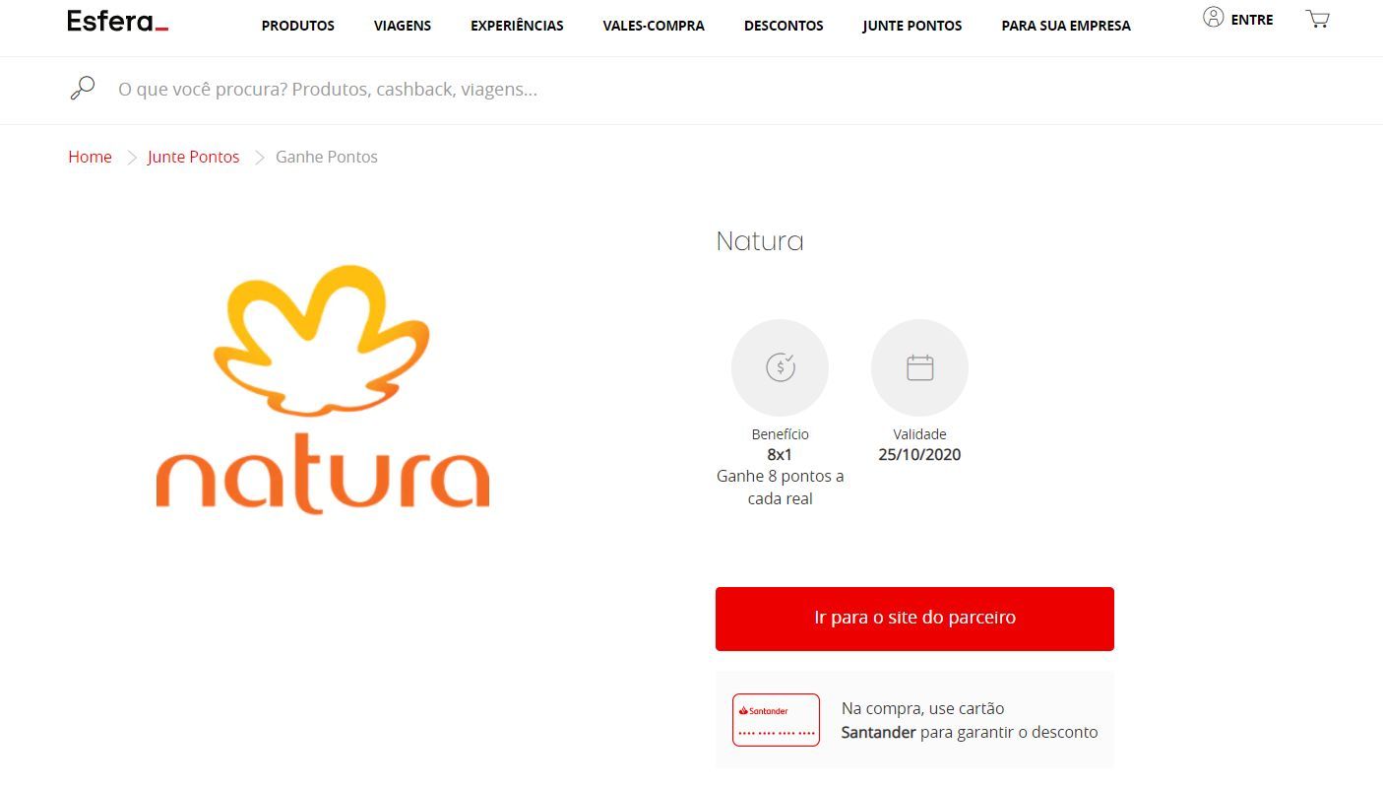
Task: Click the Esfera logo
Action: [x=117, y=21]
